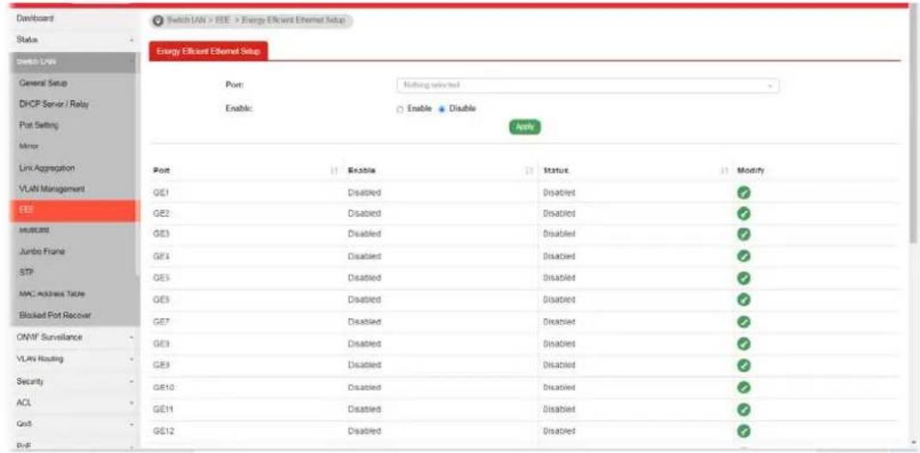Screen dimensions: 920x453
Task: Sort the table by Port column icon
Action: 334,170
